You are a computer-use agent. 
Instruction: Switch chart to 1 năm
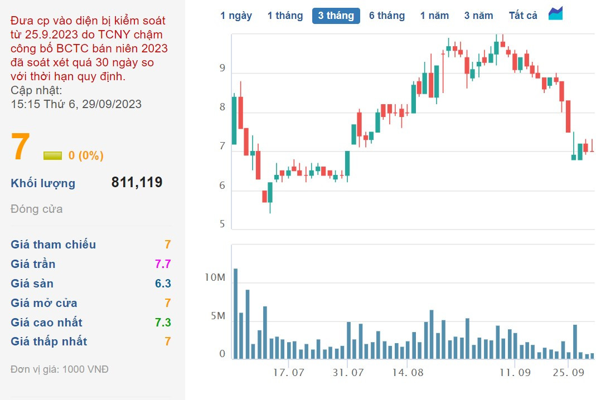pos(434,16)
